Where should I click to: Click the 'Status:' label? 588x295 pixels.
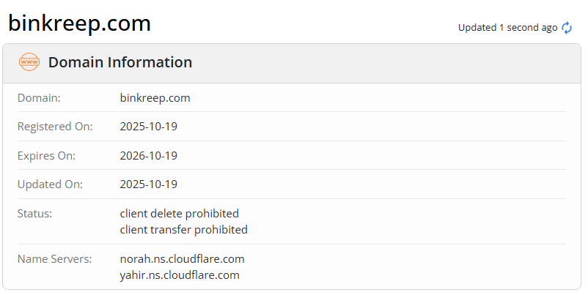point(34,214)
